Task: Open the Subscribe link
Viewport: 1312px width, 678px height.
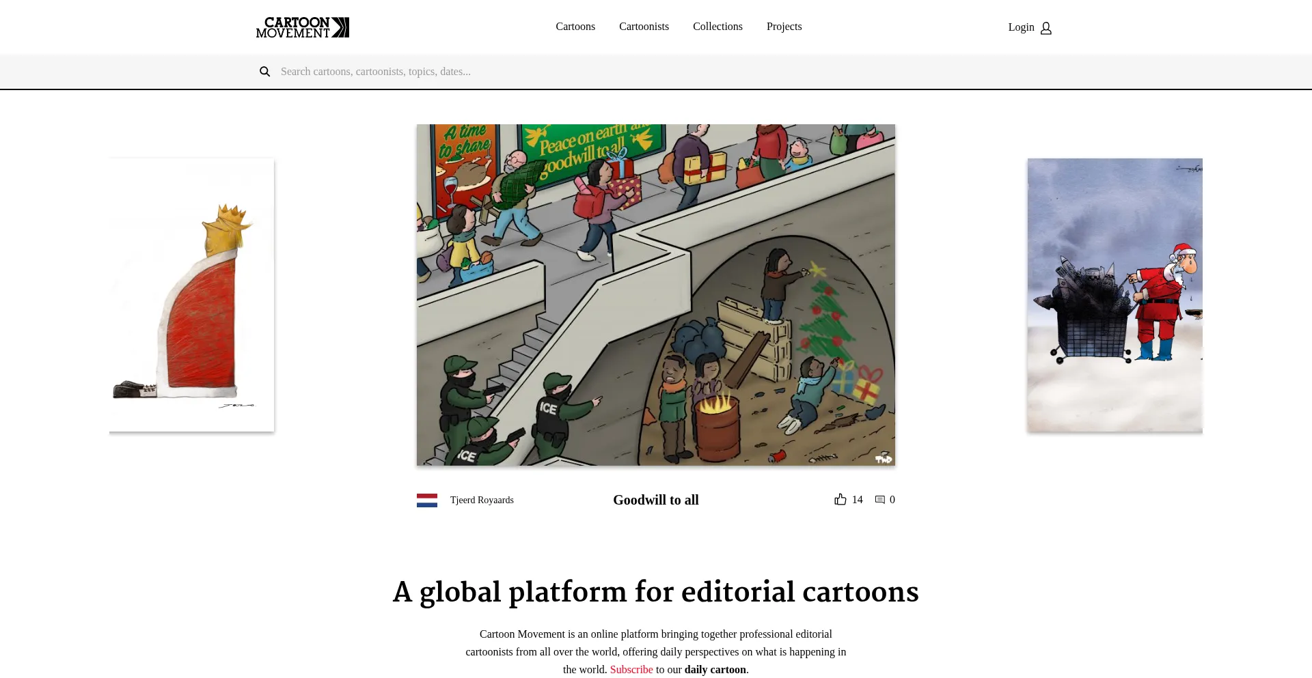Action: pyautogui.click(x=631, y=669)
